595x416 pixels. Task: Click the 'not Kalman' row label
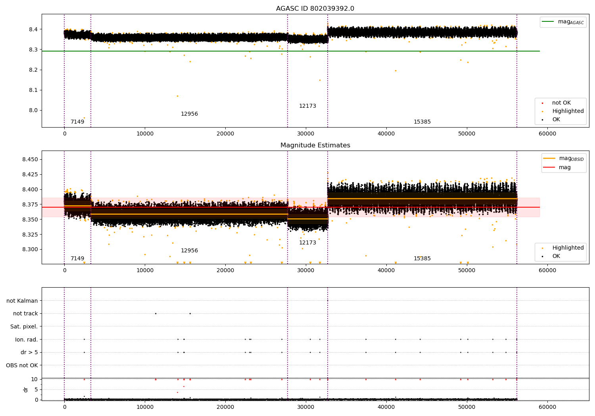point(22,301)
